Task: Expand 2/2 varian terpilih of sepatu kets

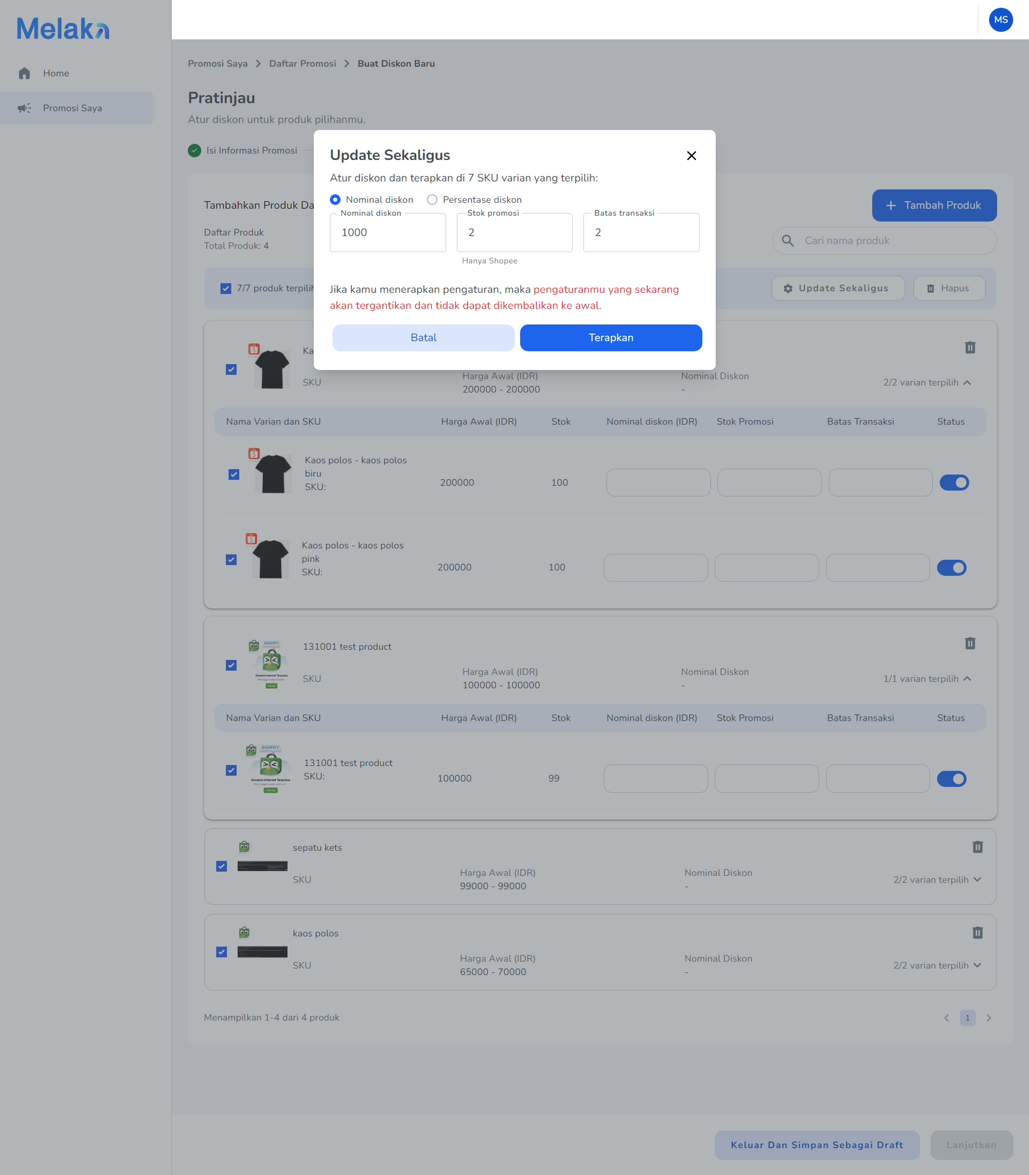Action: (x=937, y=880)
